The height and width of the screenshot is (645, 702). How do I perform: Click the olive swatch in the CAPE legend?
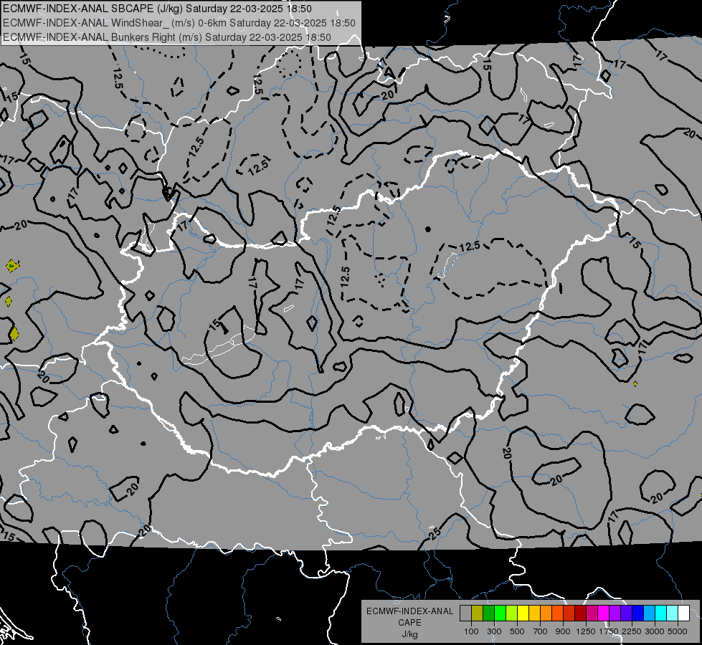tap(478, 613)
